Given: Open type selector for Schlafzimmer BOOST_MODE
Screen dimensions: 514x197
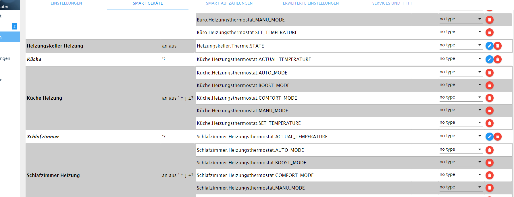Looking at the screenshot, I should tap(461, 162).
